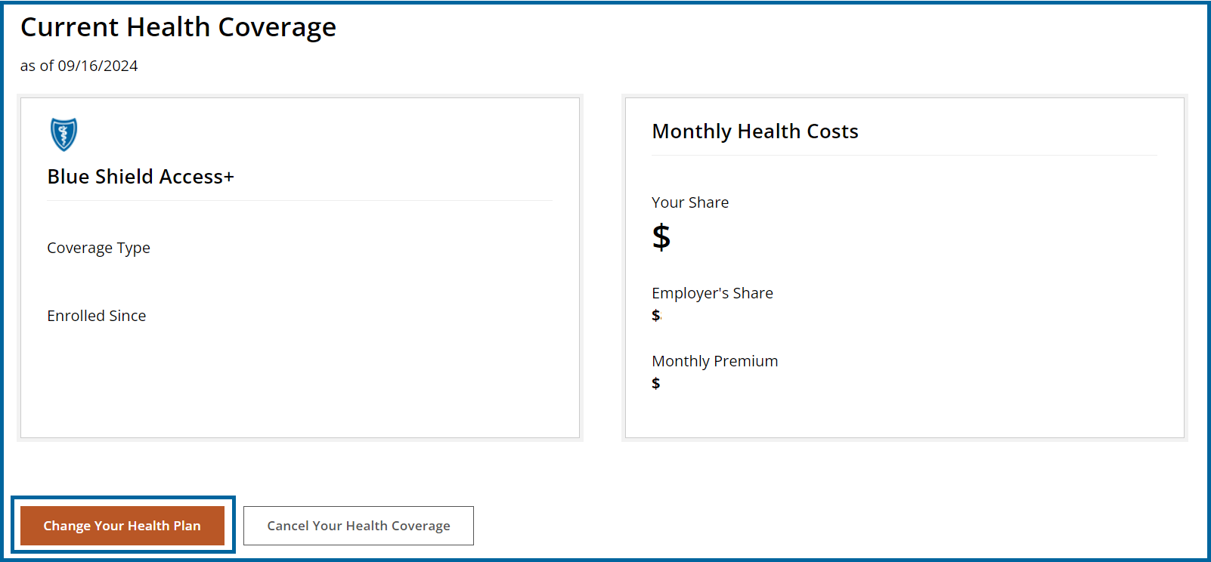Image resolution: width=1211 pixels, height=562 pixels.
Task: Click the as of 09/16/2024 date text
Action: coord(79,66)
